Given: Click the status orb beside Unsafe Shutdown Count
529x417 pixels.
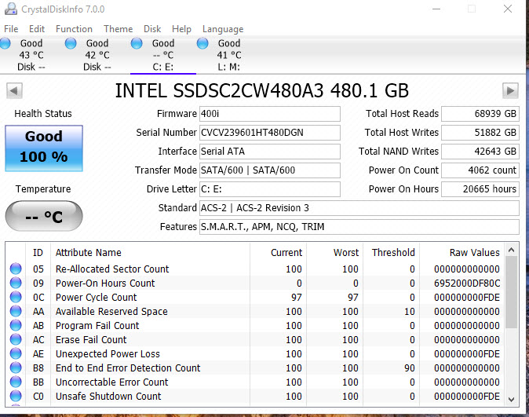Looking at the screenshot, I should click(16, 397).
